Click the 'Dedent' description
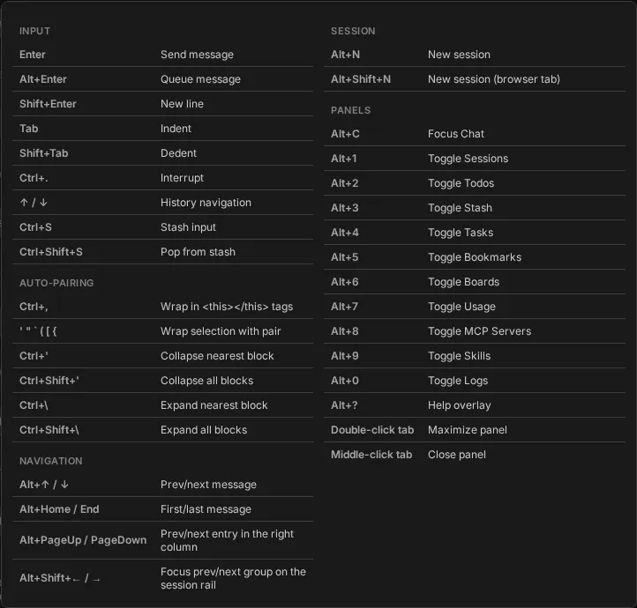 click(178, 153)
